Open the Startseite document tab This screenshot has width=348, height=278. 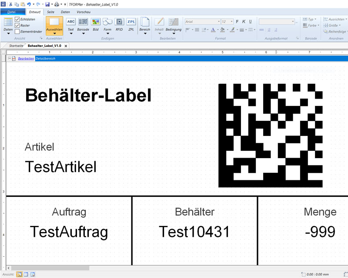pos(16,45)
